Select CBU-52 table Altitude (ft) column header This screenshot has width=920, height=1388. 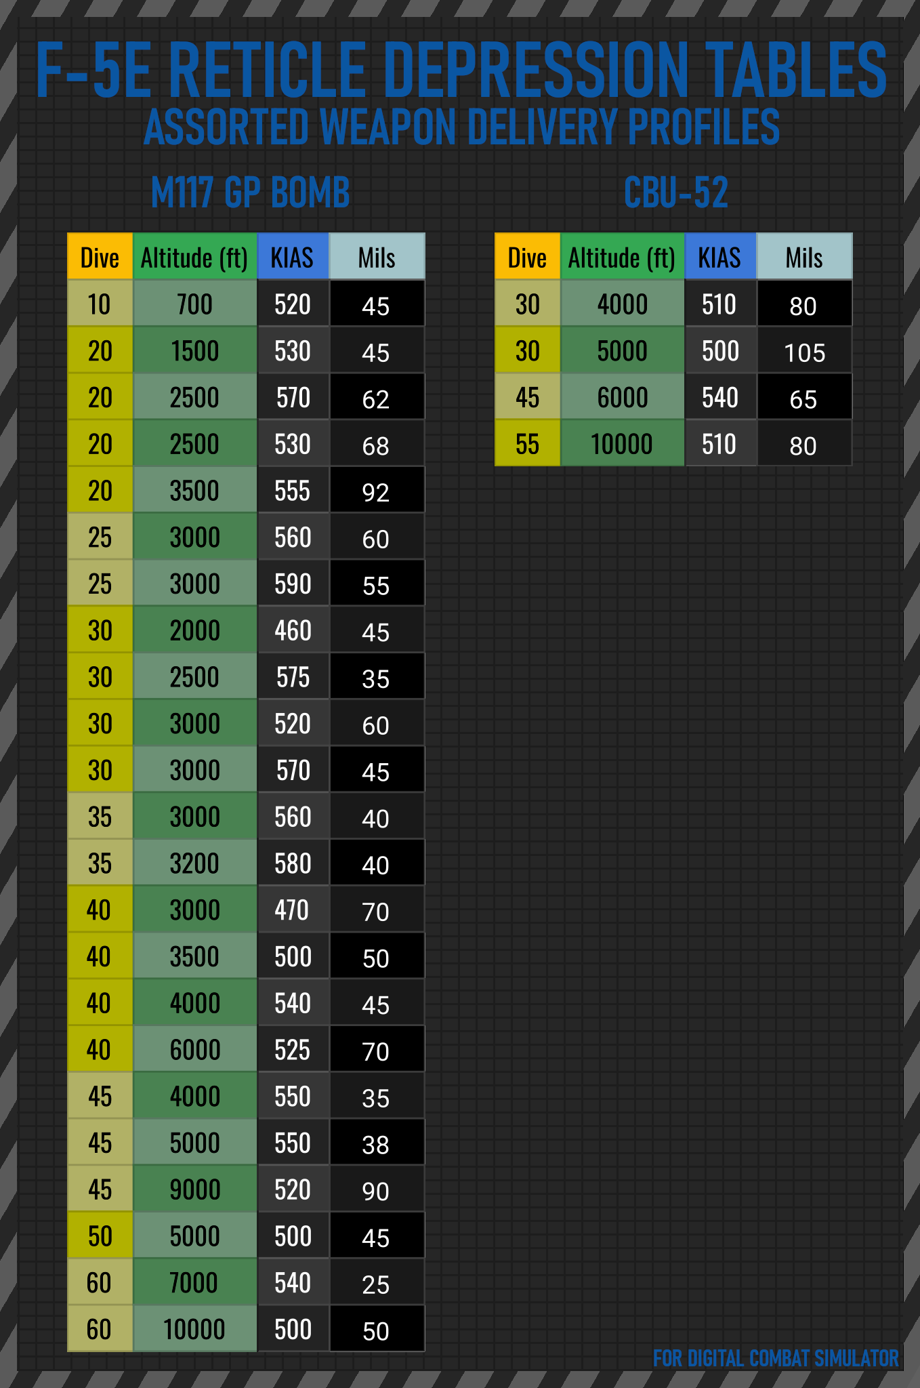pos(623,256)
